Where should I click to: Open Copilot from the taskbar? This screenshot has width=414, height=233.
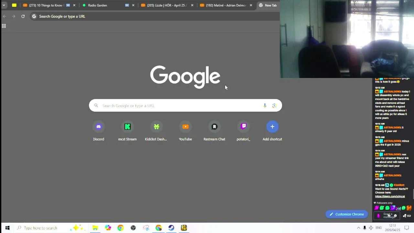click(108, 228)
